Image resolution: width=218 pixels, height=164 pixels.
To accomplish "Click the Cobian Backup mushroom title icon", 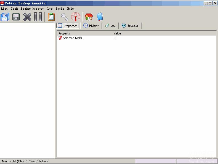I will [x=2, y=3].
